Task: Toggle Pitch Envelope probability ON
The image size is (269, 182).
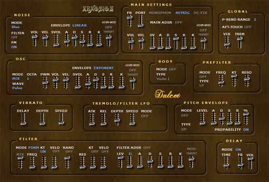Action: (246, 130)
